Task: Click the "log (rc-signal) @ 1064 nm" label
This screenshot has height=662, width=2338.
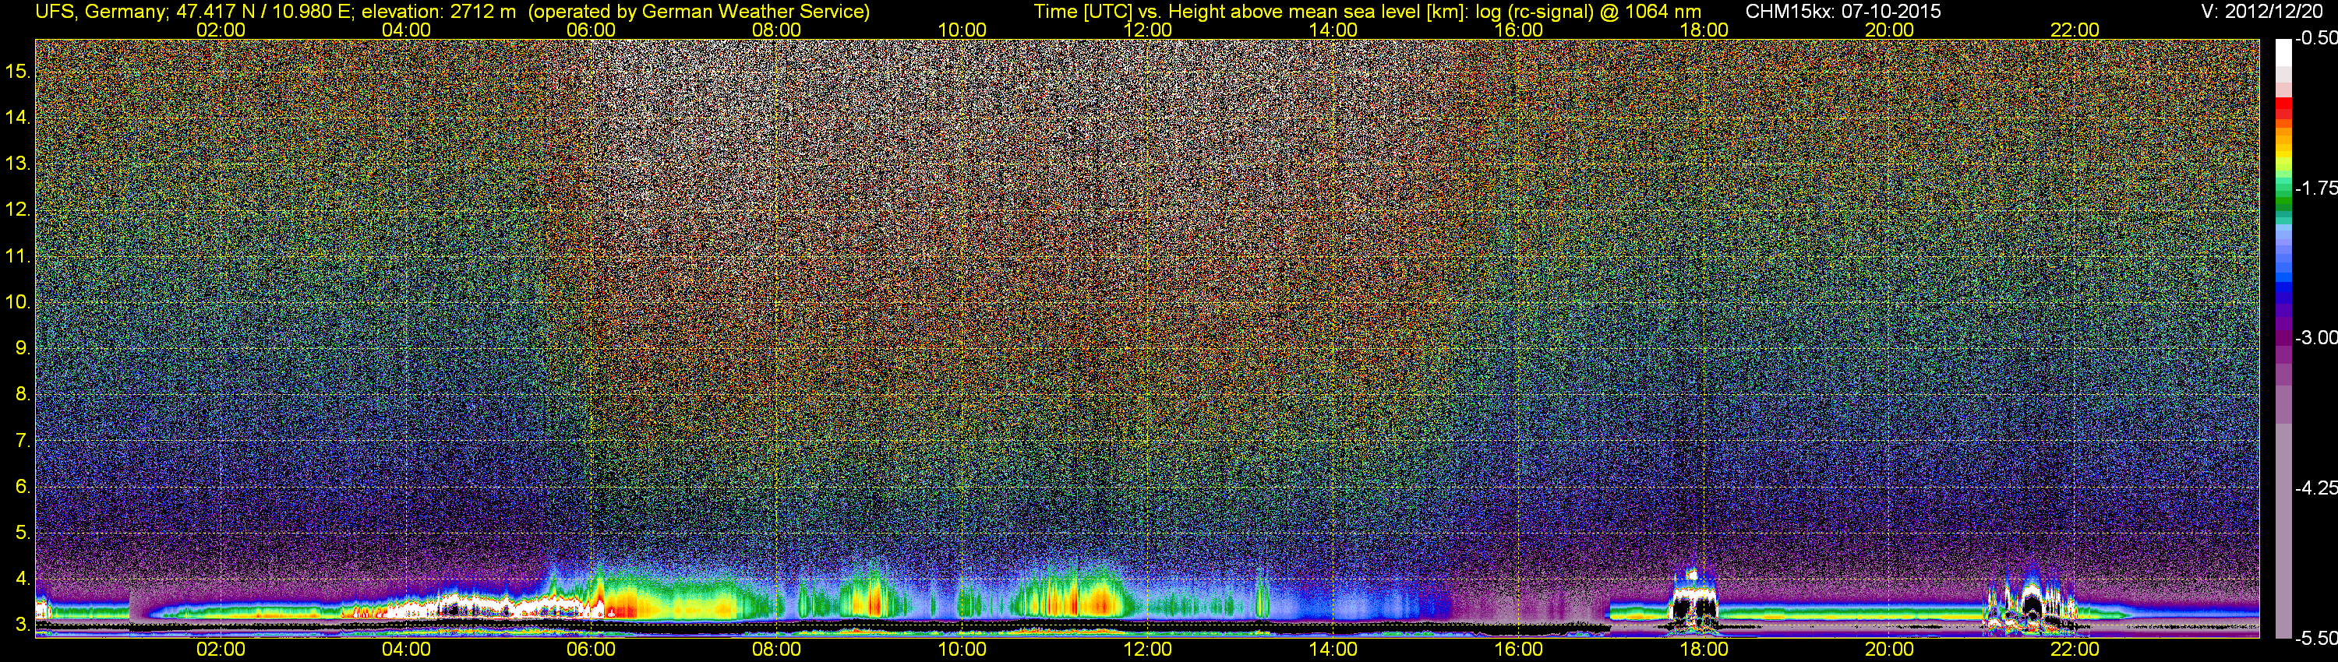Action: coord(1588,11)
